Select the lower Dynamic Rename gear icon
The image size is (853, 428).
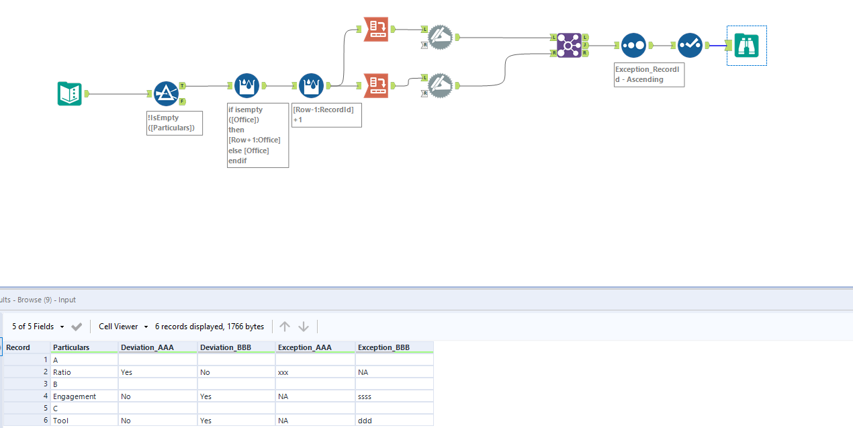pyautogui.click(x=441, y=86)
